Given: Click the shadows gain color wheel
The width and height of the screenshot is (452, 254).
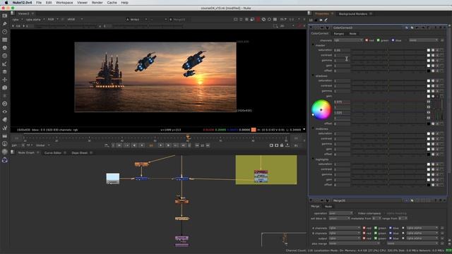Looking at the screenshot, I should (321, 110).
